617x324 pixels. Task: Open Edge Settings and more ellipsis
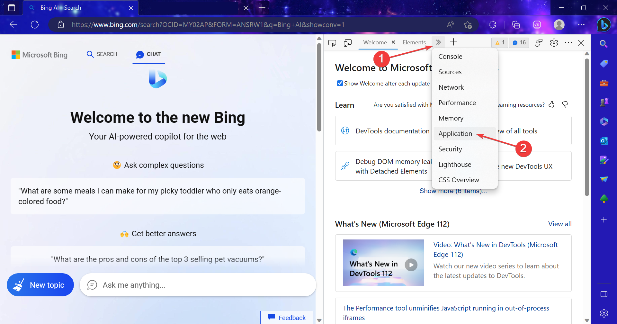click(x=581, y=25)
